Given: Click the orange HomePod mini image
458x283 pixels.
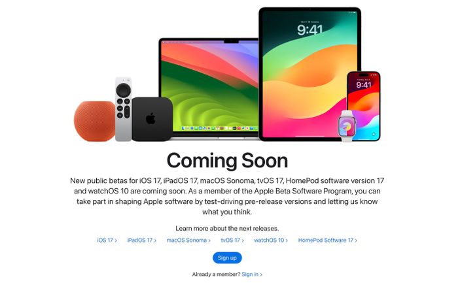Looking at the screenshot, I should (x=94, y=121).
